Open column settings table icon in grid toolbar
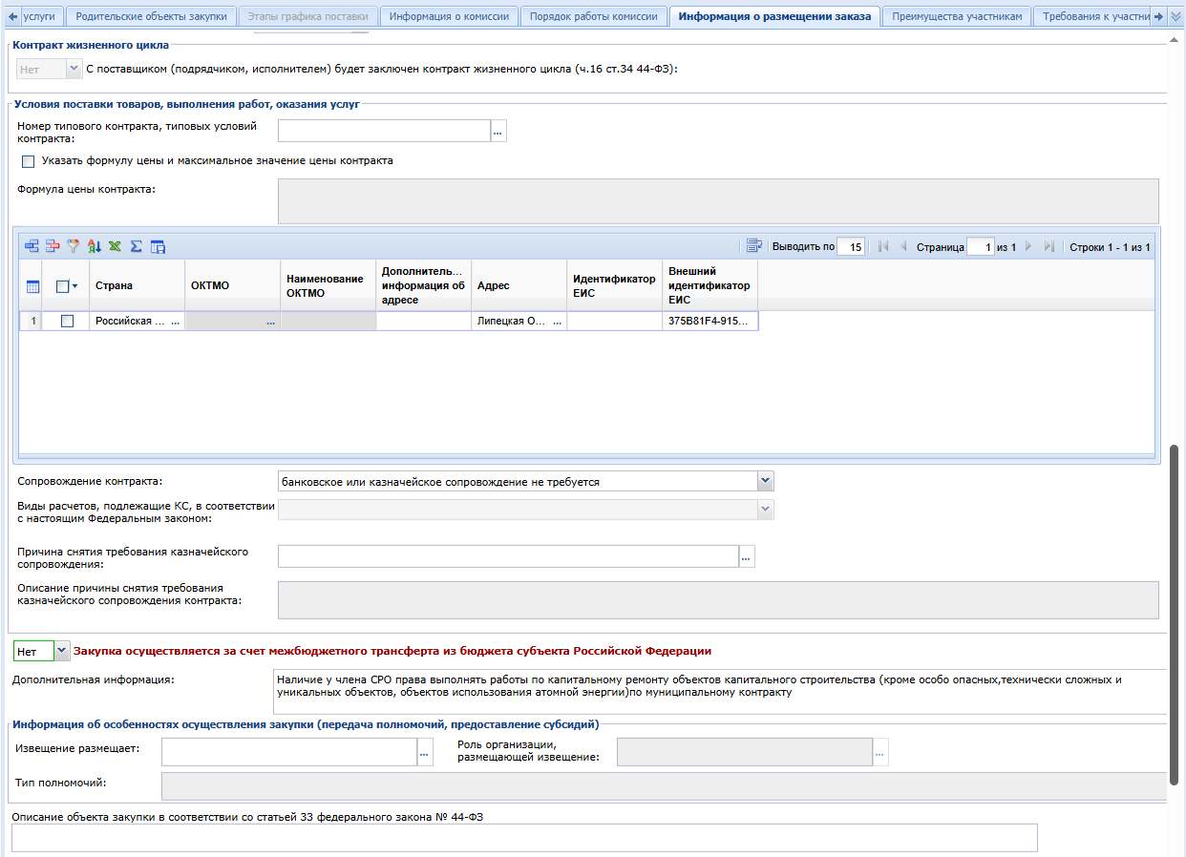This screenshot has height=857, width=1186. [158, 246]
